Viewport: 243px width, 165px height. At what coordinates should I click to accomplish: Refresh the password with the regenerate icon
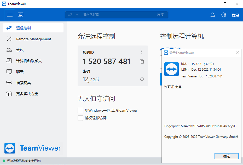pos(142,79)
